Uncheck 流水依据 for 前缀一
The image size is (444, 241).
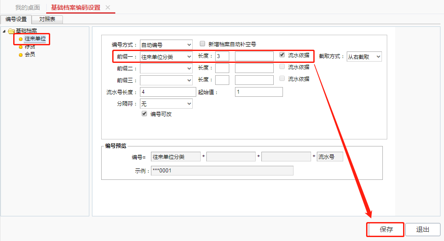coord(283,55)
